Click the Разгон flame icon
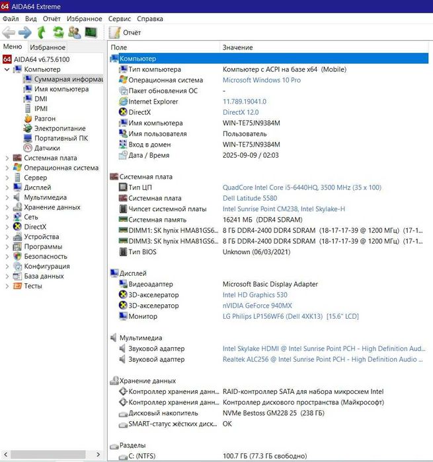433x462 pixels. point(28,119)
